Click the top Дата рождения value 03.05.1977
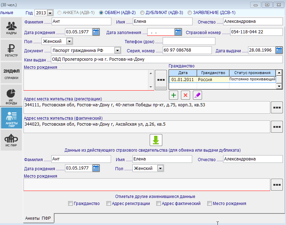This screenshot has height=225, width=286. pyautogui.click(x=79, y=32)
